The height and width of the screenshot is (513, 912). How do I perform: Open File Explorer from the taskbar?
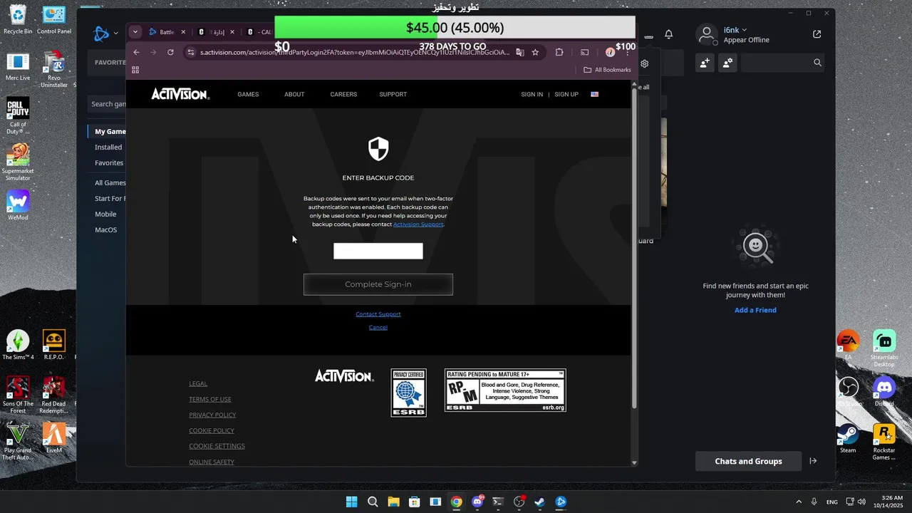393,502
